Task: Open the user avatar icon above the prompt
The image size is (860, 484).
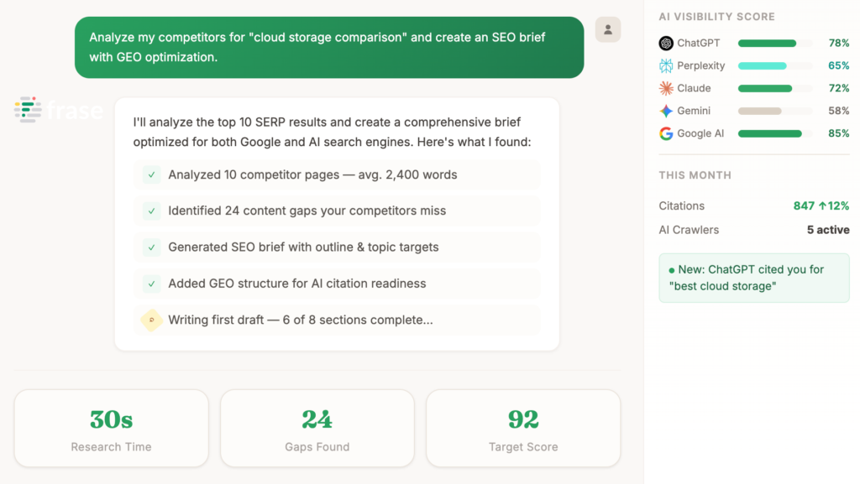Action: (607, 29)
